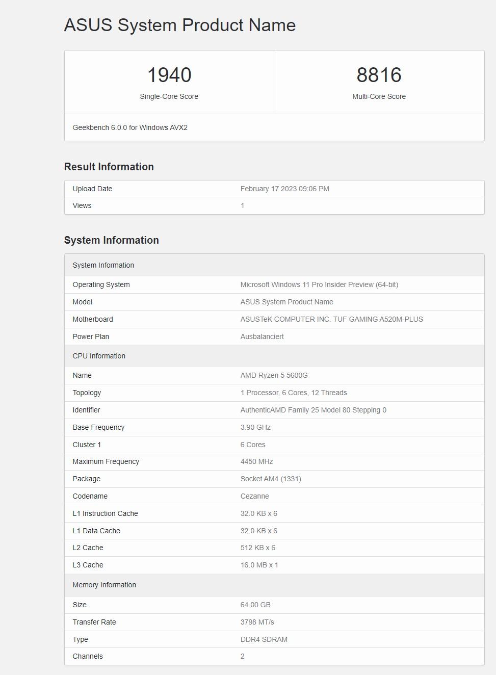Screen dimensions: 496x675
Task: Click the L1 Instruction Cache value 32.0 KB x 6
Action: pyautogui.click(x=258, y=513)
